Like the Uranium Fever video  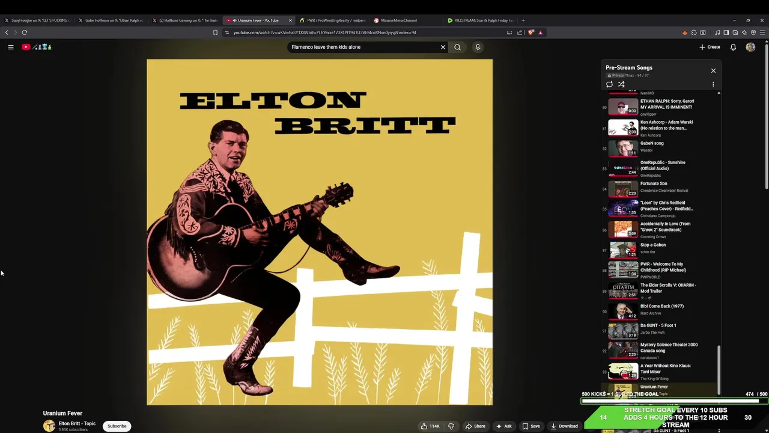pyautogui.click(x=430, y=426)
